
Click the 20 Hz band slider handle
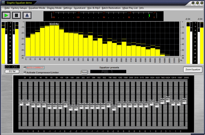(22, 102)
